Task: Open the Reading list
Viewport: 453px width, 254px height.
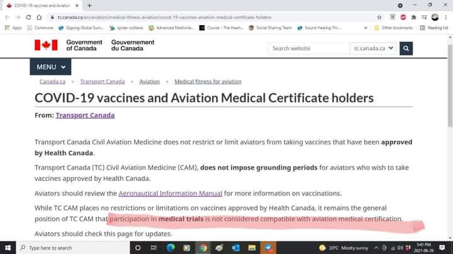Action: tap(434, 28)
